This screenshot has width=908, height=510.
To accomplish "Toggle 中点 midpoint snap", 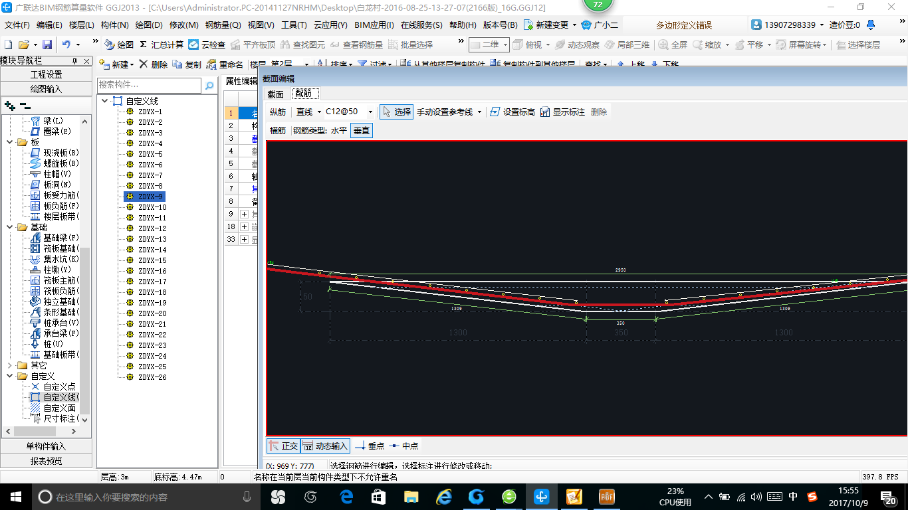I will pyautogui.click(x=404, y=446).
